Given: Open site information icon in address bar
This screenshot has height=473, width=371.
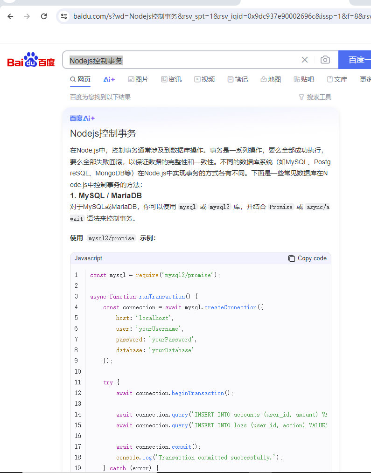Looking at the screenshot, I should (x=63, y=16).
